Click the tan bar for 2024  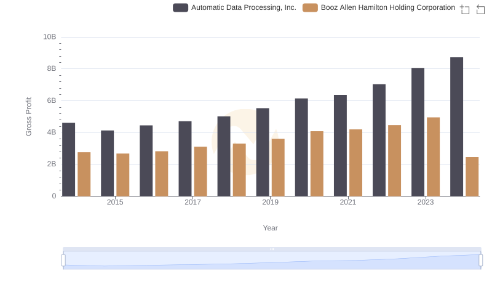pyautogui.click(x=472, y=177)
